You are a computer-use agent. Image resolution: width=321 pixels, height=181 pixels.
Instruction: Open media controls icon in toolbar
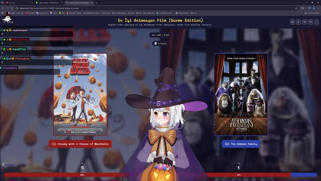tap(309, 8)
